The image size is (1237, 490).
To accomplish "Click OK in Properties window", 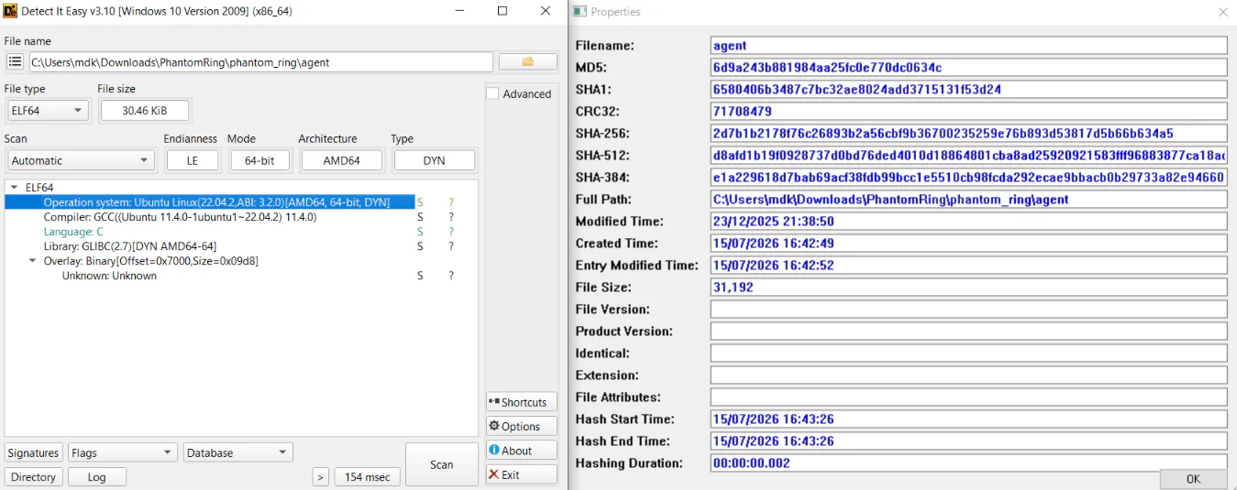I will pos(1193,479).
